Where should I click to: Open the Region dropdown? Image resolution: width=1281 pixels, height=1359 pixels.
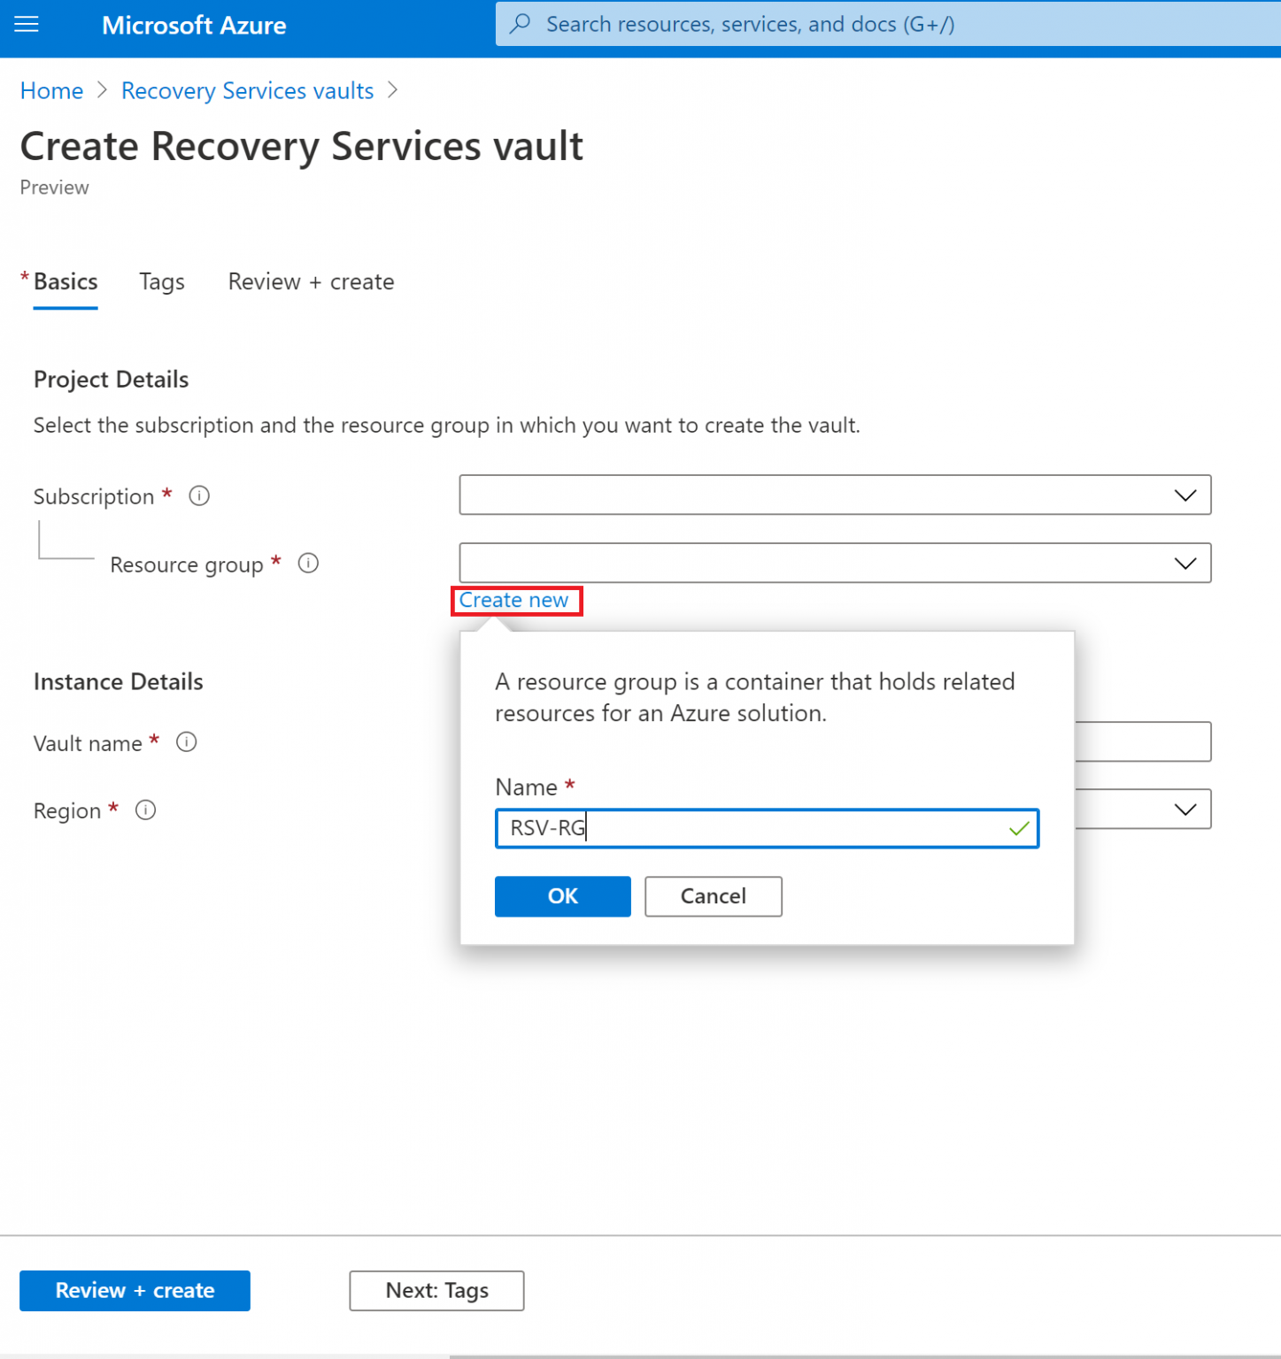coord(1185,809)
